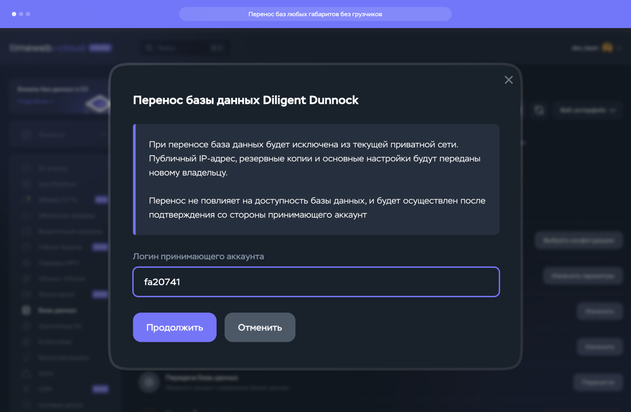Open the Веб-интерфейс dropdown
631x412 pixels.
pyautogui.click(x=587, y=110)
